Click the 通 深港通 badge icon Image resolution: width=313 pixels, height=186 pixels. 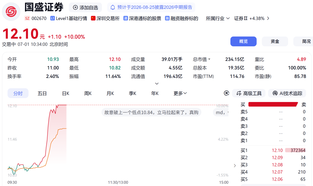click(125, 18)
